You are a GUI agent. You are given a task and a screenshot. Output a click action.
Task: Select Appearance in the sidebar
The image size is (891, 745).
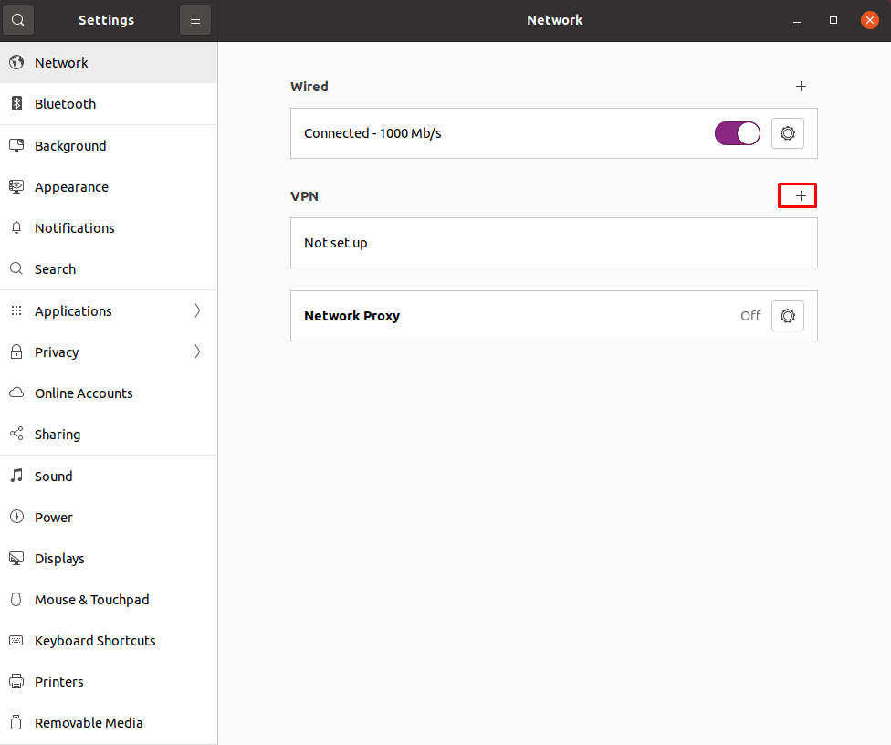tap(71, 187)
